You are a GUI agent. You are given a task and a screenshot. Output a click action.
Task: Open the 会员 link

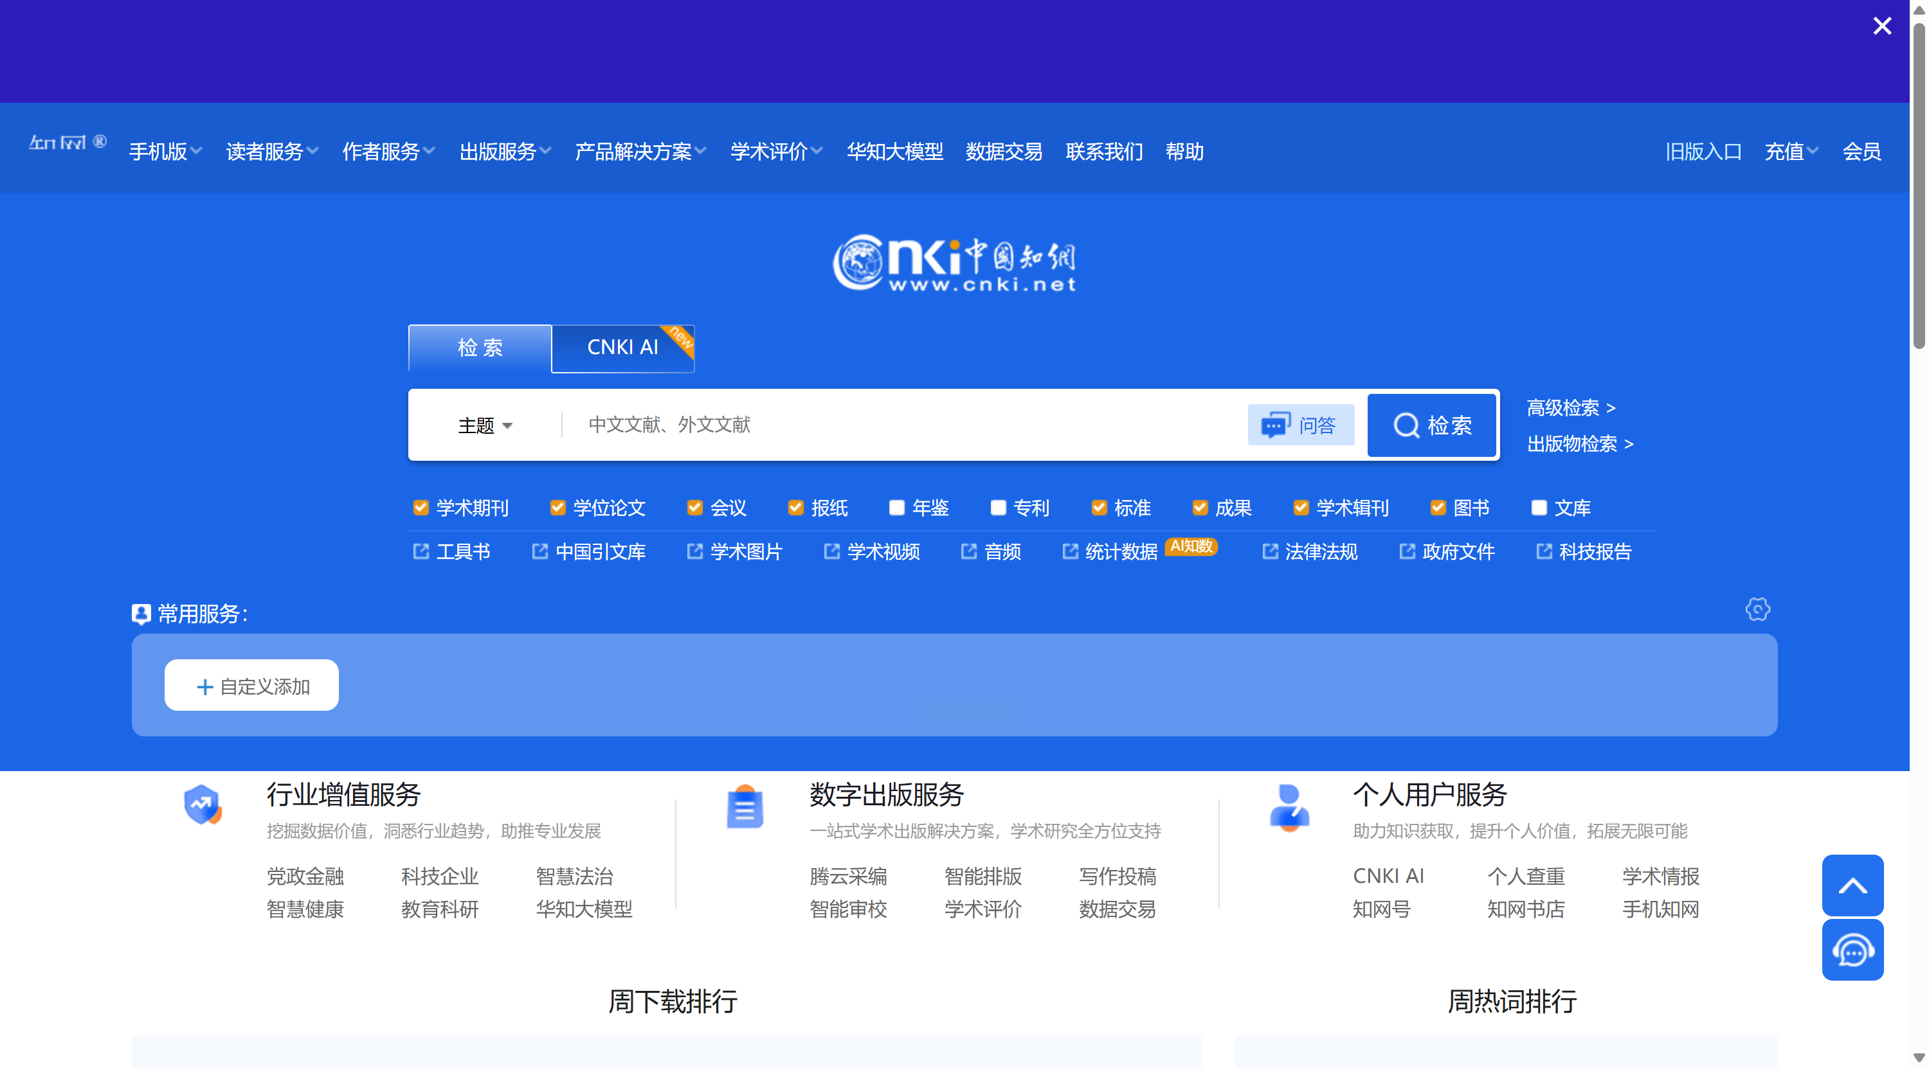1861,151
